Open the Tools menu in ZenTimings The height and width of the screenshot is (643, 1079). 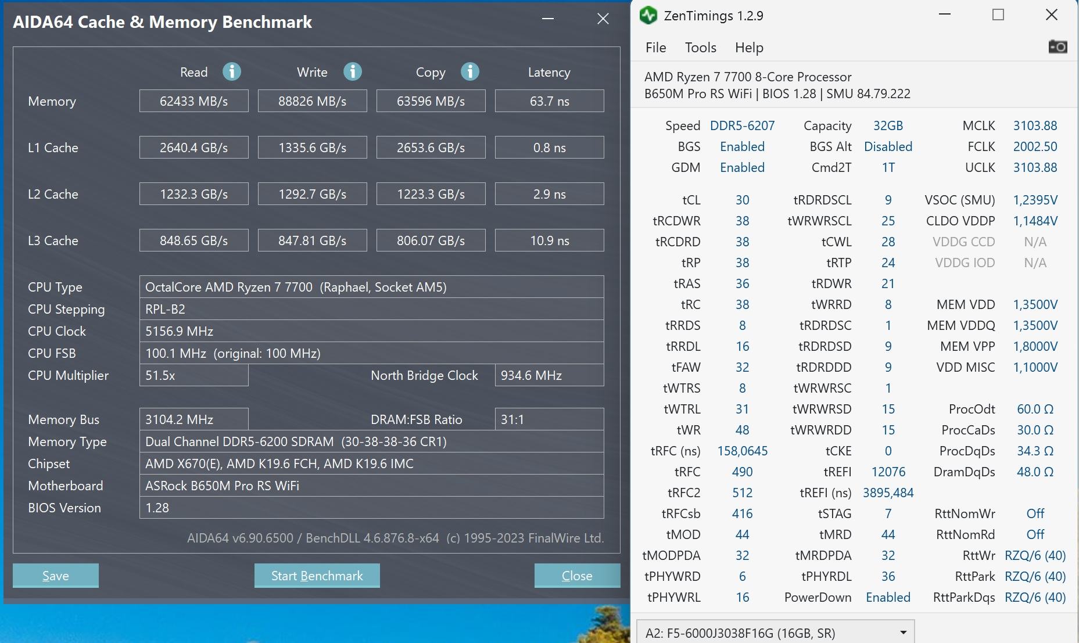coord(701,48)
